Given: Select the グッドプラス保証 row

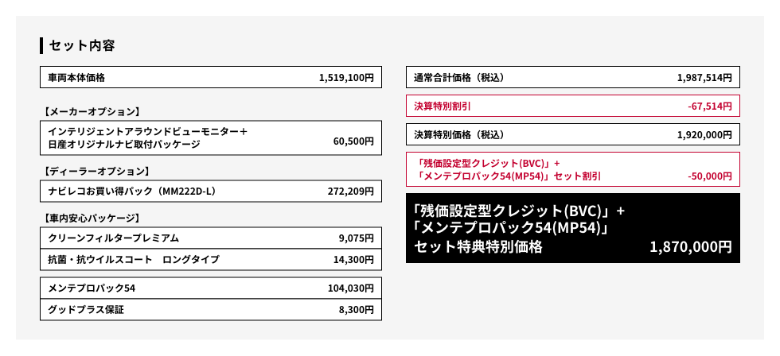Looking at the screenshot, I should pyautogui.click(x=211, y=310).
